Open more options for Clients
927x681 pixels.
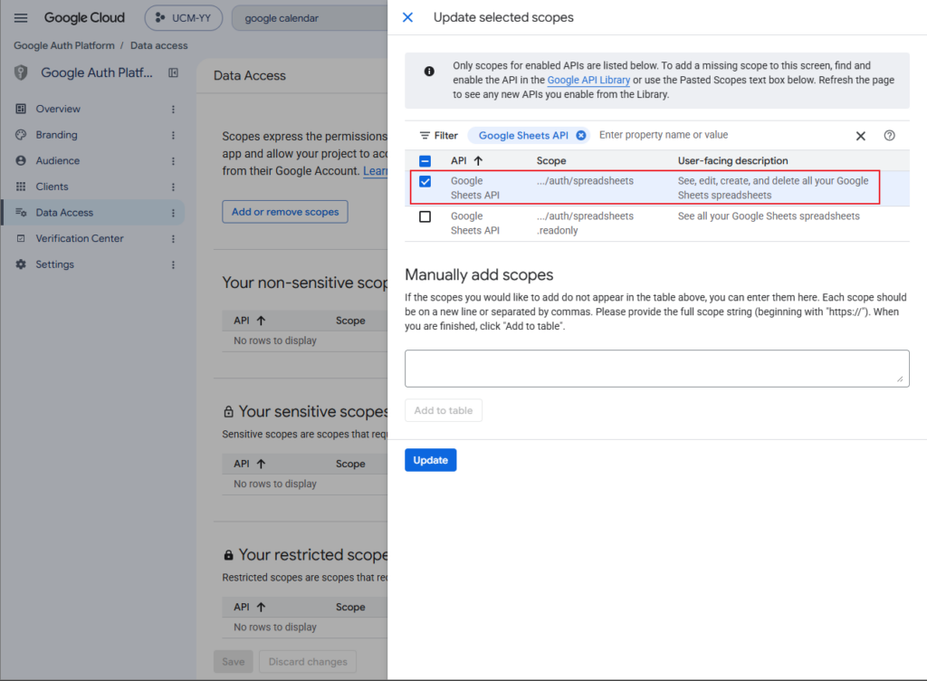pyautogui.click(x=173, y=187)
